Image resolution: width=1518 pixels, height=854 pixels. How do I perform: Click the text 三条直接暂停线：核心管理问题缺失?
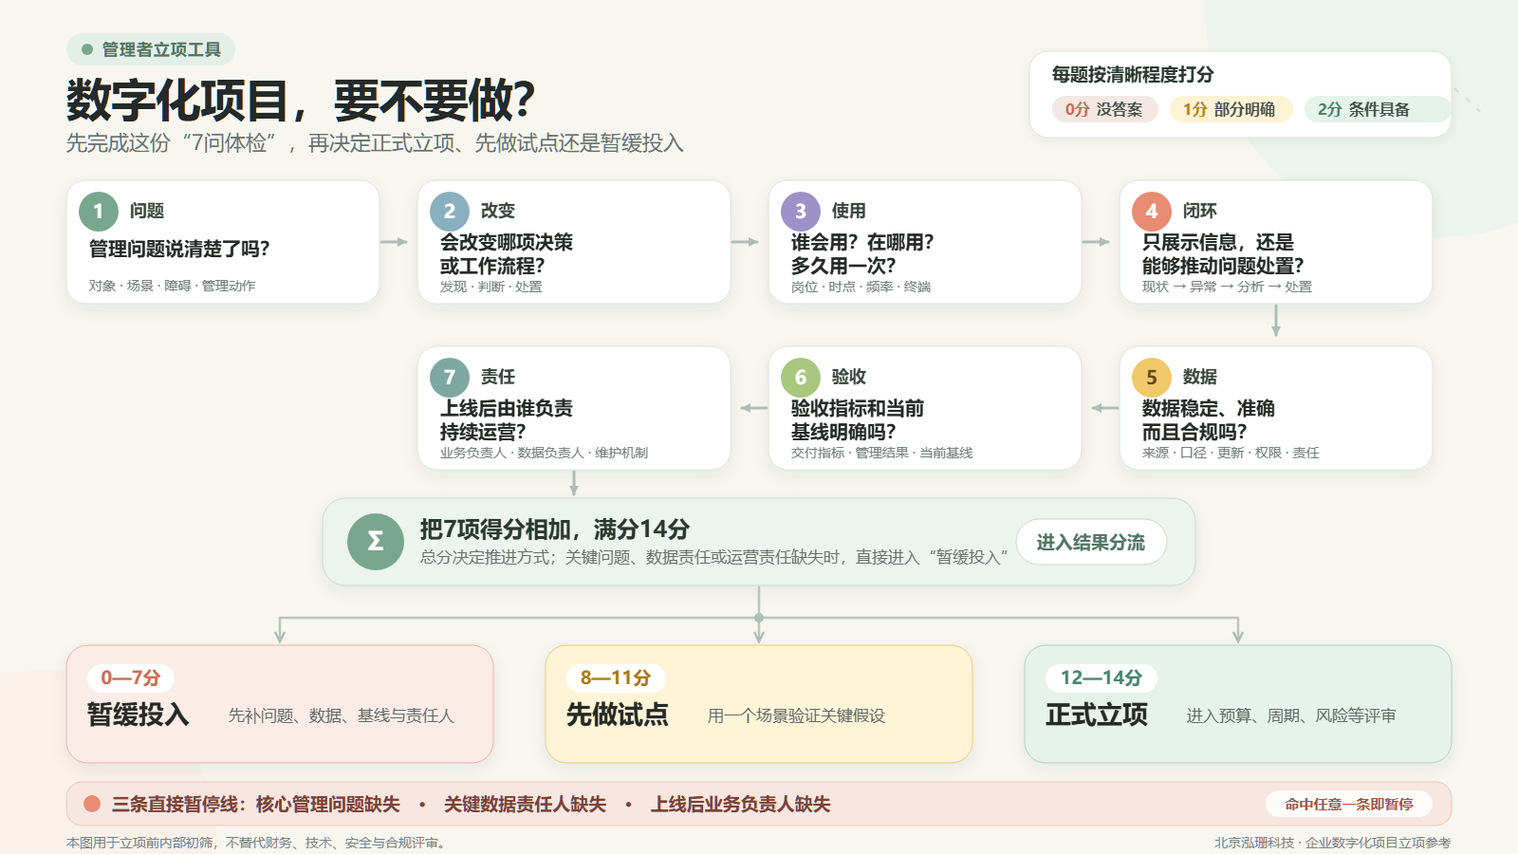coord(256,804)
